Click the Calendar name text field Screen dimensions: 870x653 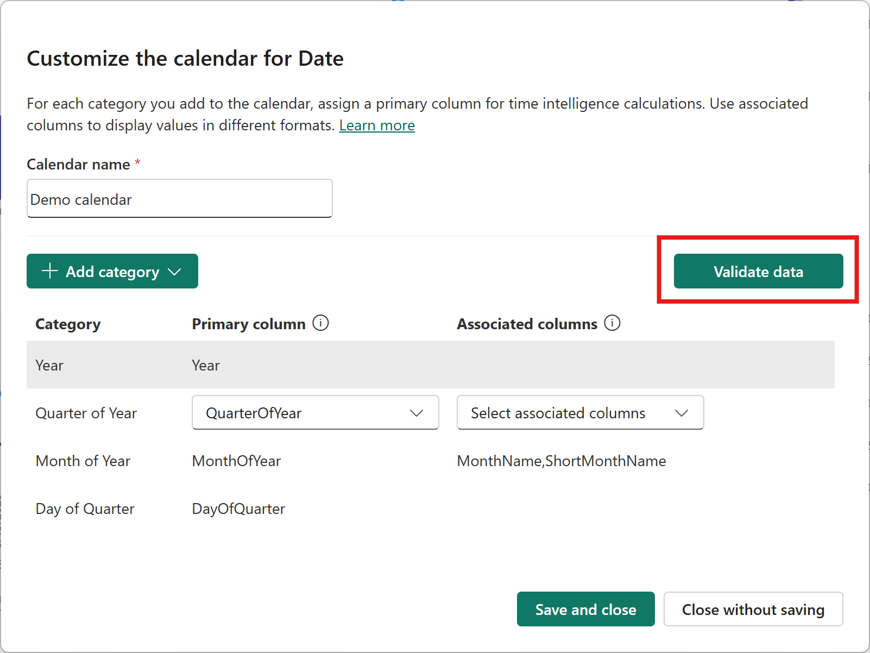point(179,199)
